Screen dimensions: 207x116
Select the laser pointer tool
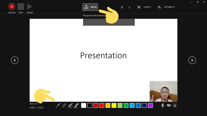click(x=58, y=105)
